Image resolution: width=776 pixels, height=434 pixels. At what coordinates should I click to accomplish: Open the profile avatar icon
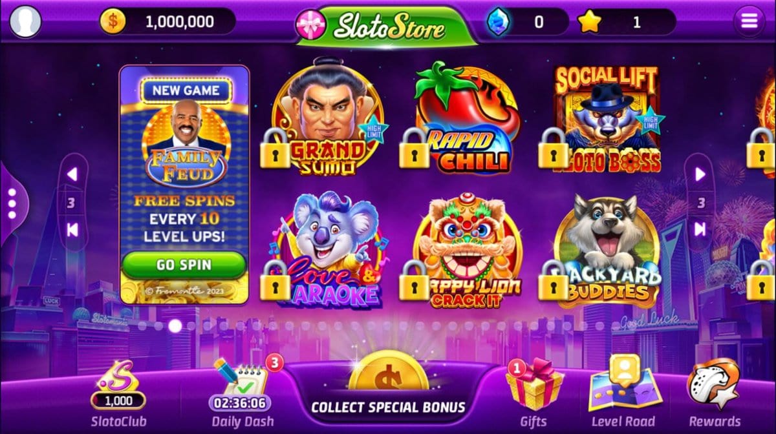coord(25,21)
